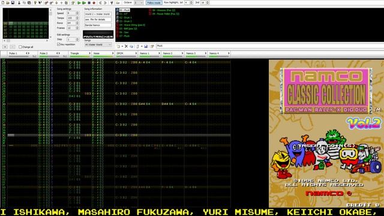Expand effect columns on Namco 2 channel
384x216 pixels.
coord(182,53)
